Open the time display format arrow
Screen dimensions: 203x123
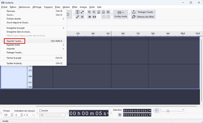point(108,114)
